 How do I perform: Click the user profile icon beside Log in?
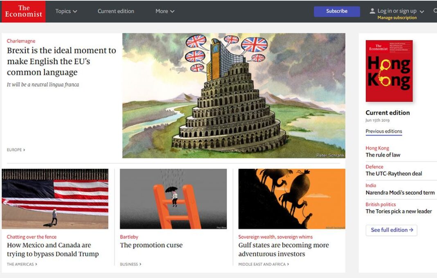(x=372, y=11)
